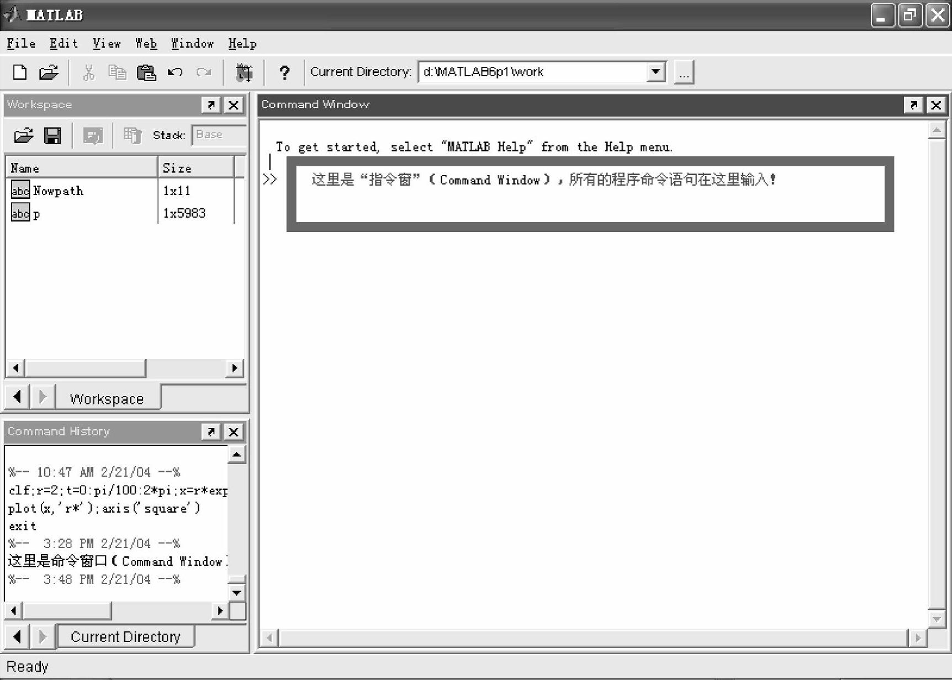Sort Workspace variables by the Size column

pyautogui.click(x=196, y=167)
